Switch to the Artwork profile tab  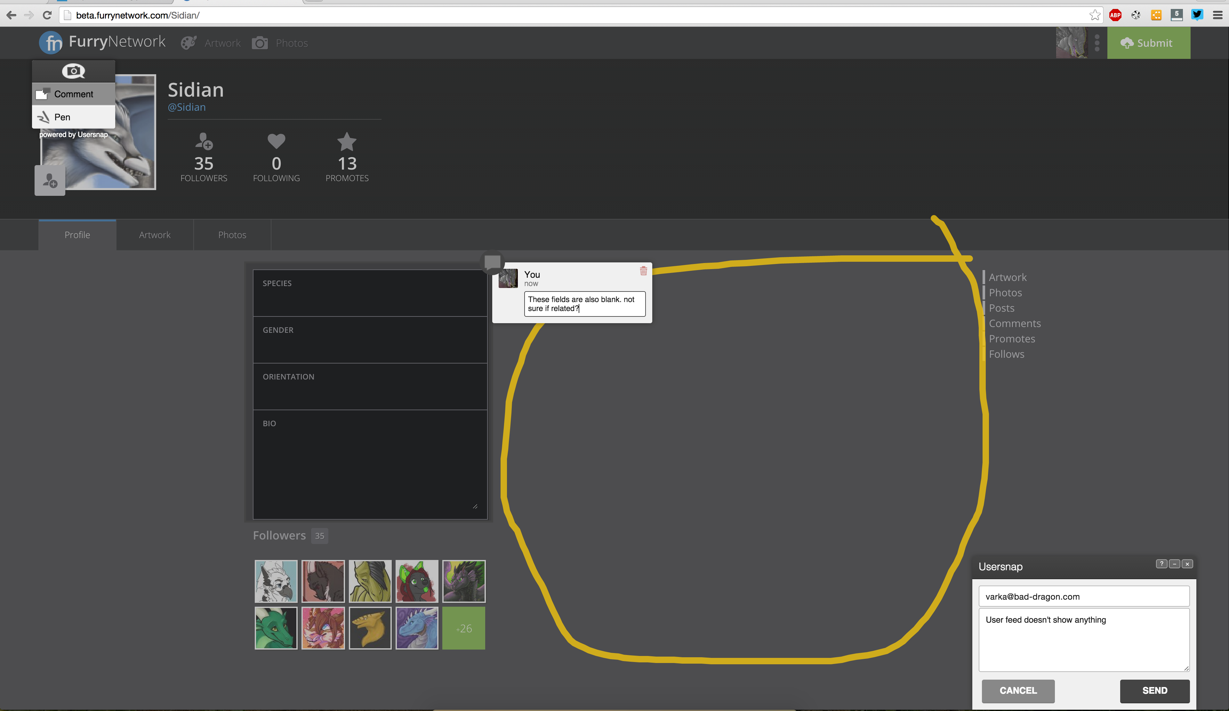pos(155,235)
